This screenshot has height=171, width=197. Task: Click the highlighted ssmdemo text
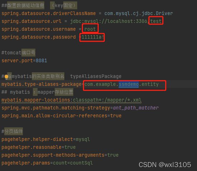[129, 84]
